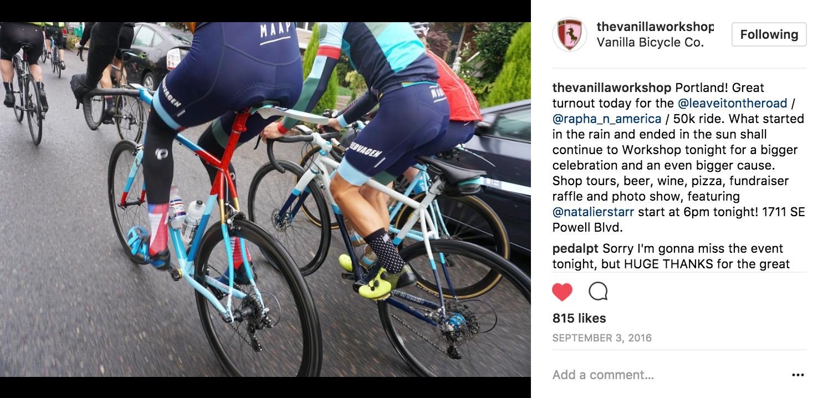View the 815 likes list

pos(579,318)
